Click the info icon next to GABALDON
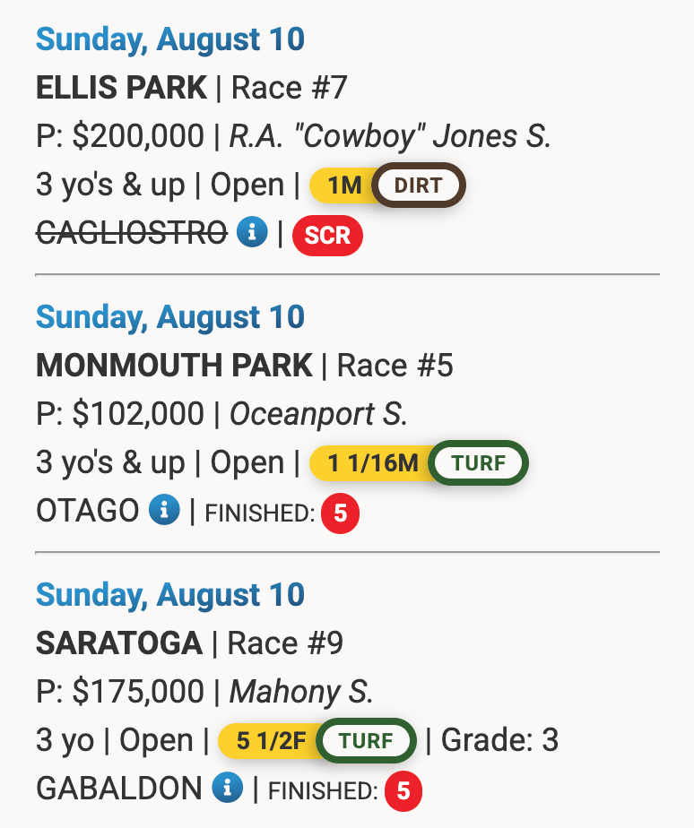This screenshot has height=828, width=694. click(228, 789)
